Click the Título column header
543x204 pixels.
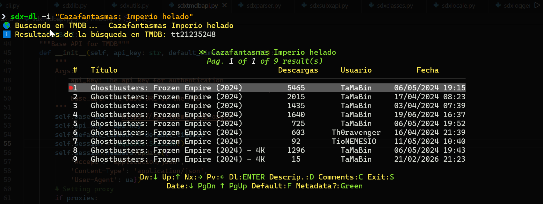tap(104, 70)
